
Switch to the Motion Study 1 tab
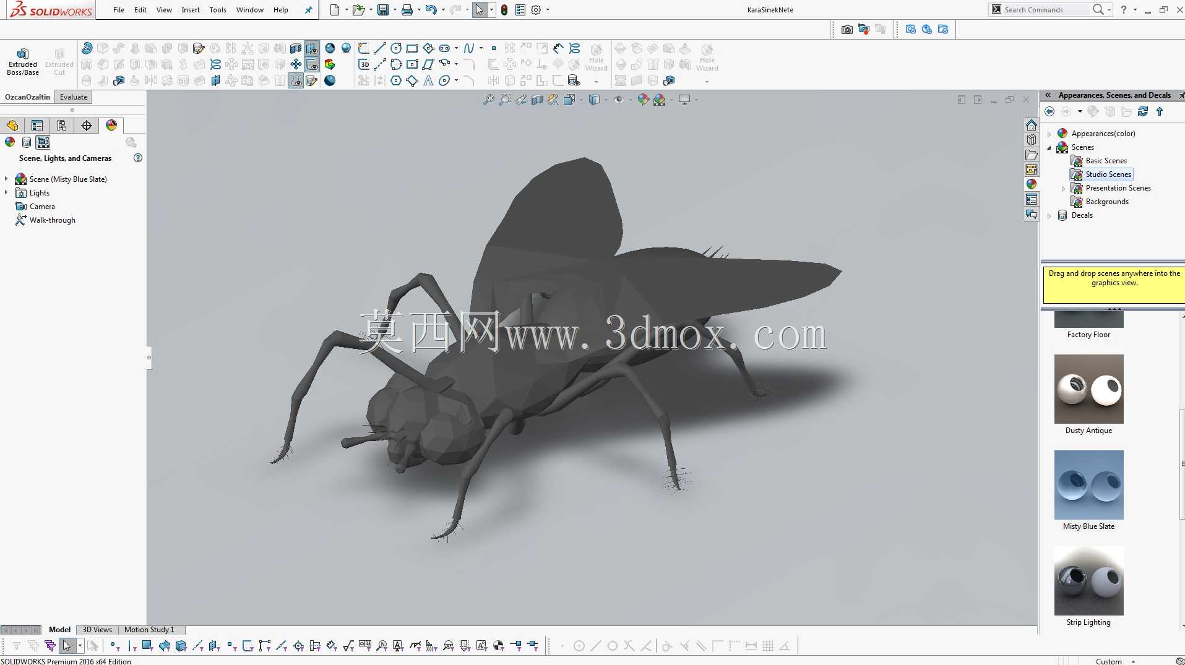(149, 630)
